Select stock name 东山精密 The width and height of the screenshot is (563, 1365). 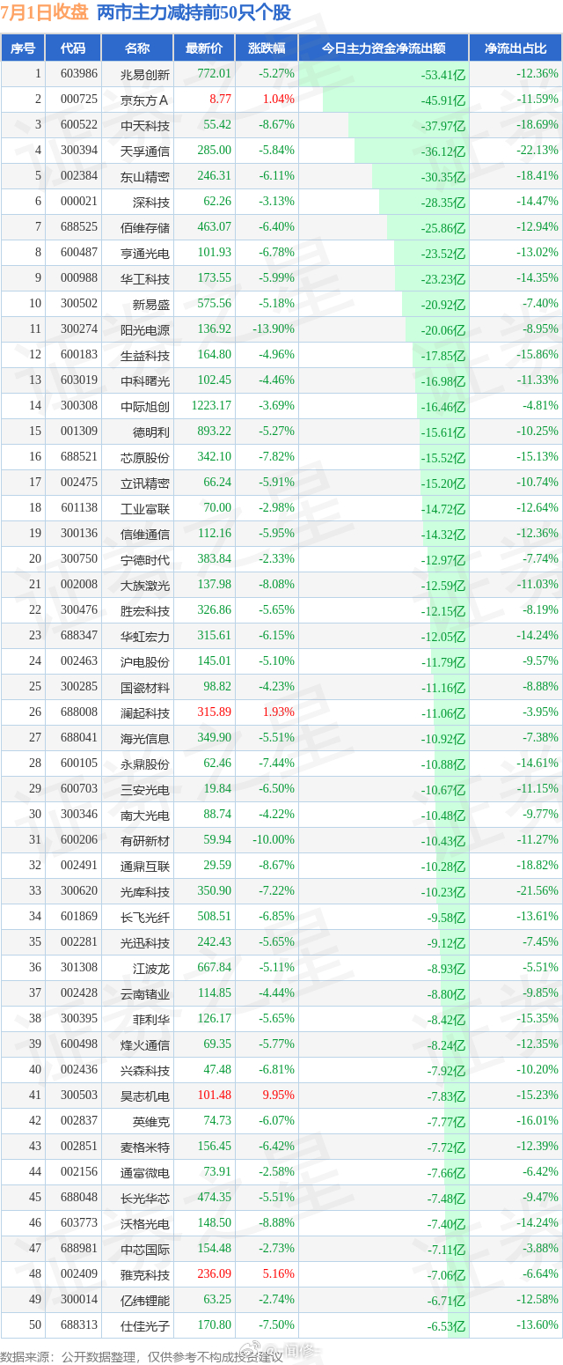(145, 176)
